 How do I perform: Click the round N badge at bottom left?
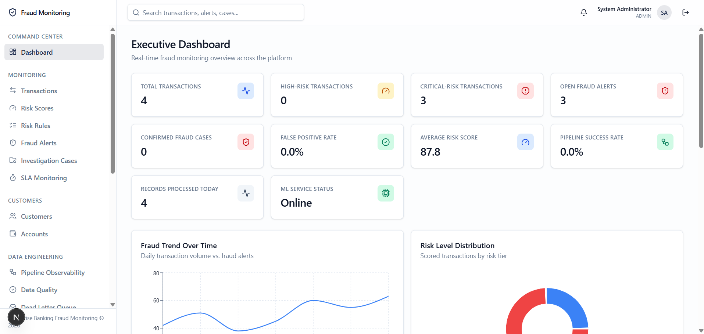(x=16, y=317)
